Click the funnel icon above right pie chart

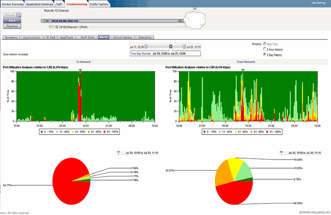281,152
